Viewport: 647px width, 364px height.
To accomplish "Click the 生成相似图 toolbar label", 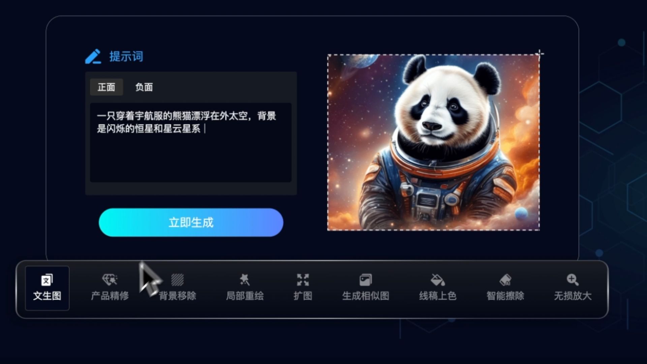I will (x=366, y=296).
